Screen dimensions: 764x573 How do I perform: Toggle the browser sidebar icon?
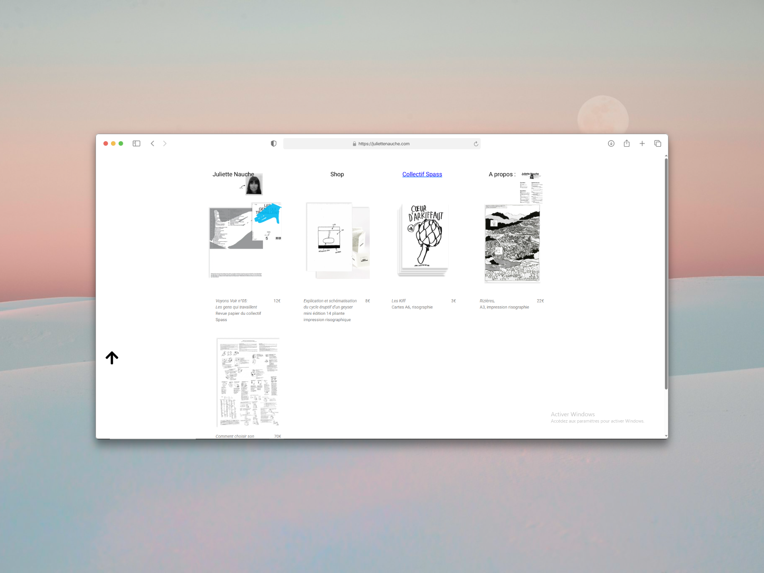(x=136, y=144)
